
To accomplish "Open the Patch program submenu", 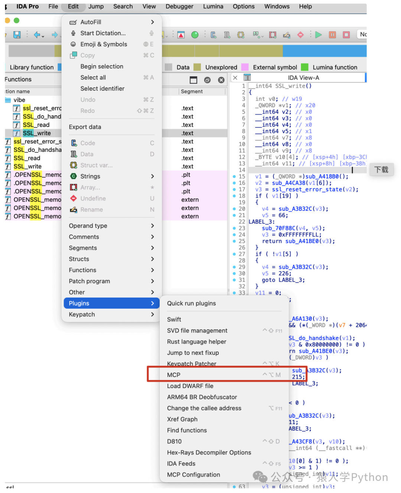I will coord(112,281).
